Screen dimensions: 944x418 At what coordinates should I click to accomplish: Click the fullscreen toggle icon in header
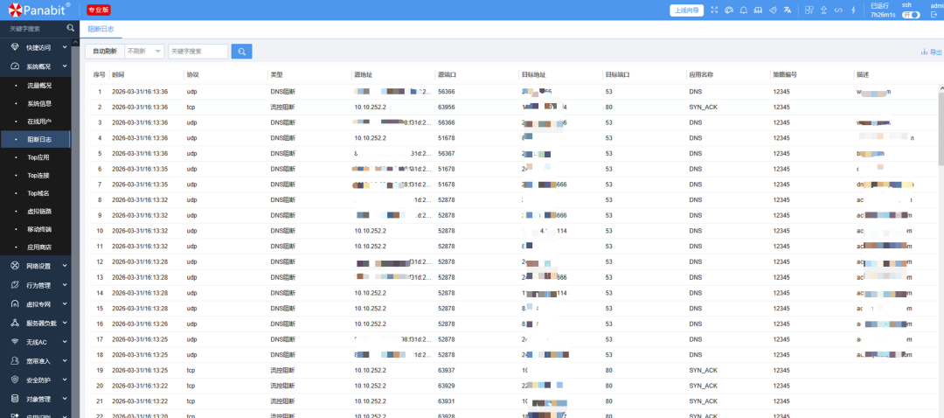pyautogui.click(x=715, y=10)
